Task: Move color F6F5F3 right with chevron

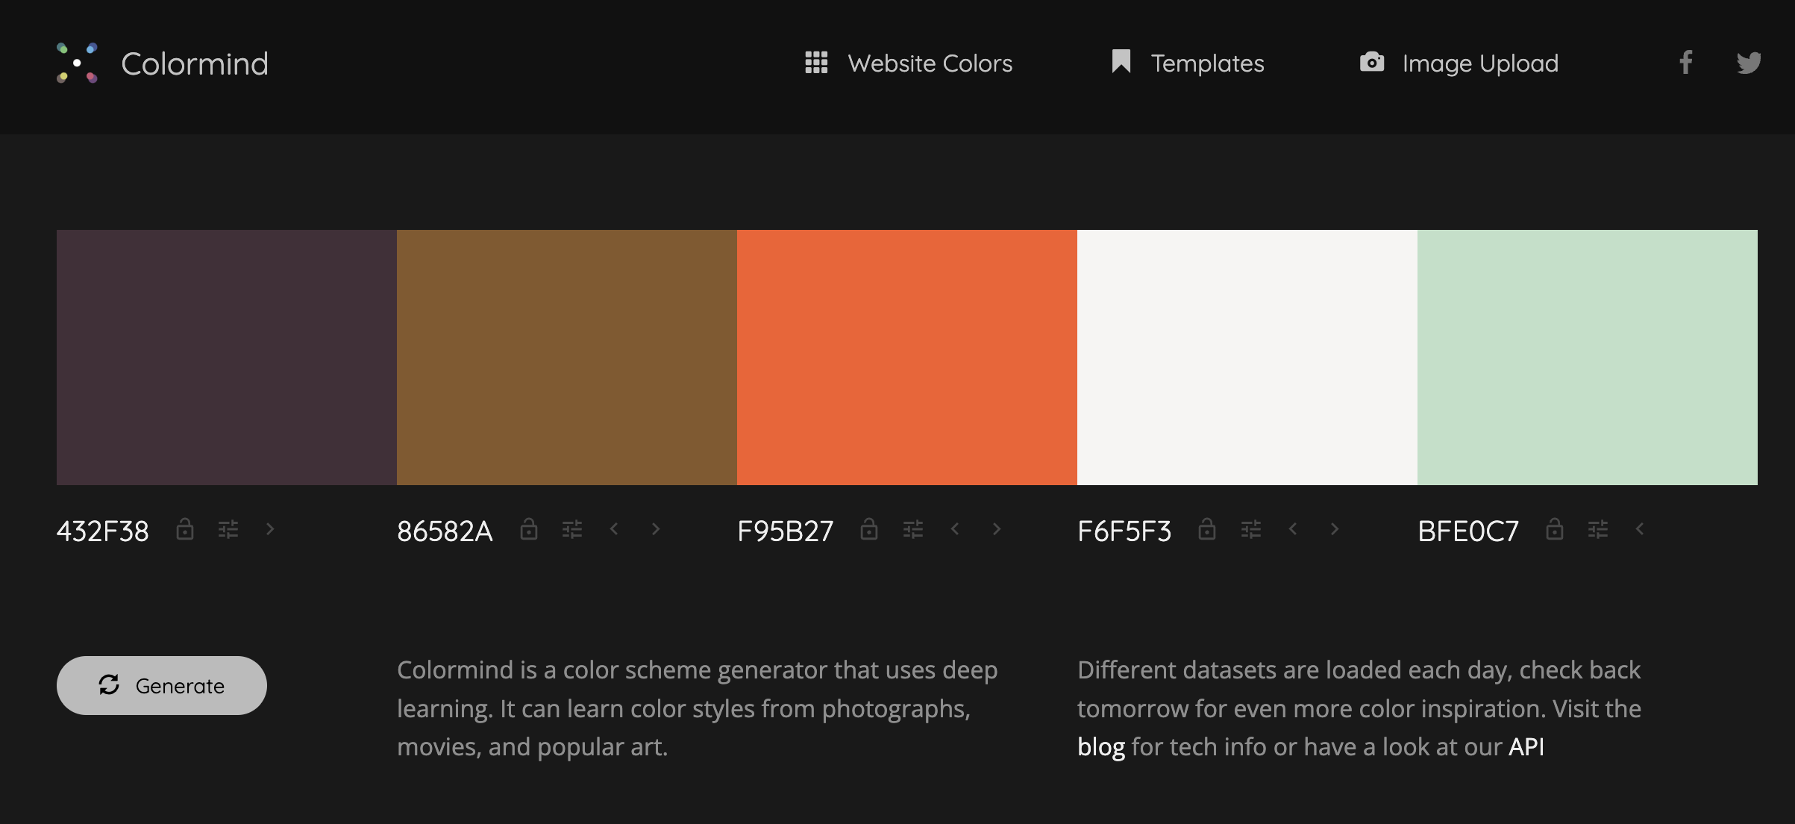Action: 1335,529
